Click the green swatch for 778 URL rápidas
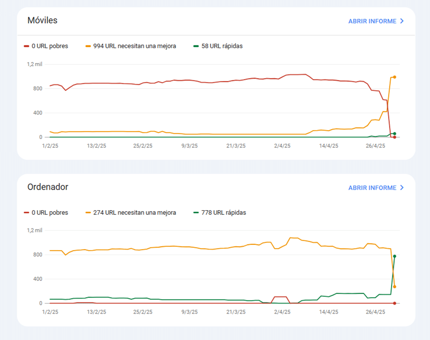Screen dimensions: 430x340 (x=196, y=213)
